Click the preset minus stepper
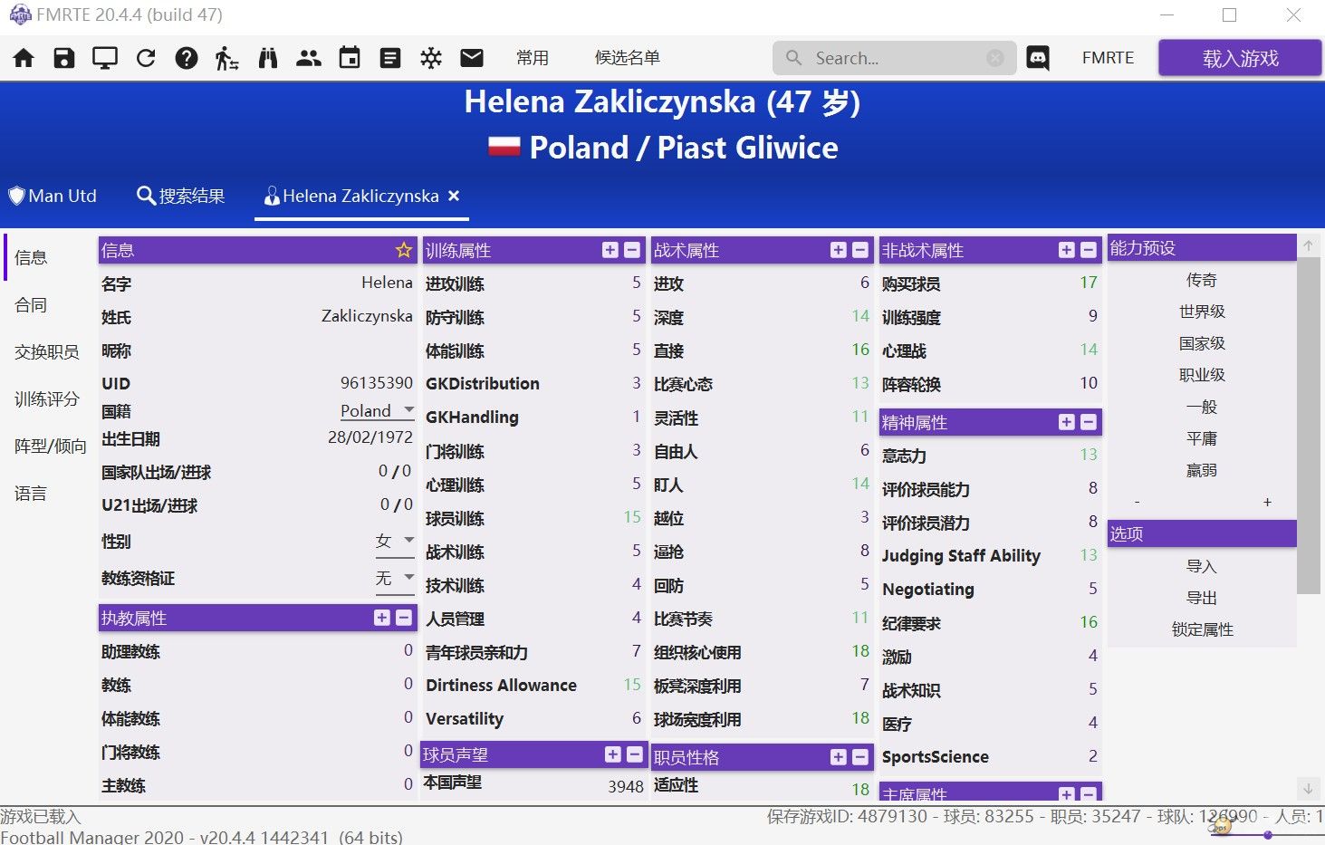 (x=1137, y=502)
